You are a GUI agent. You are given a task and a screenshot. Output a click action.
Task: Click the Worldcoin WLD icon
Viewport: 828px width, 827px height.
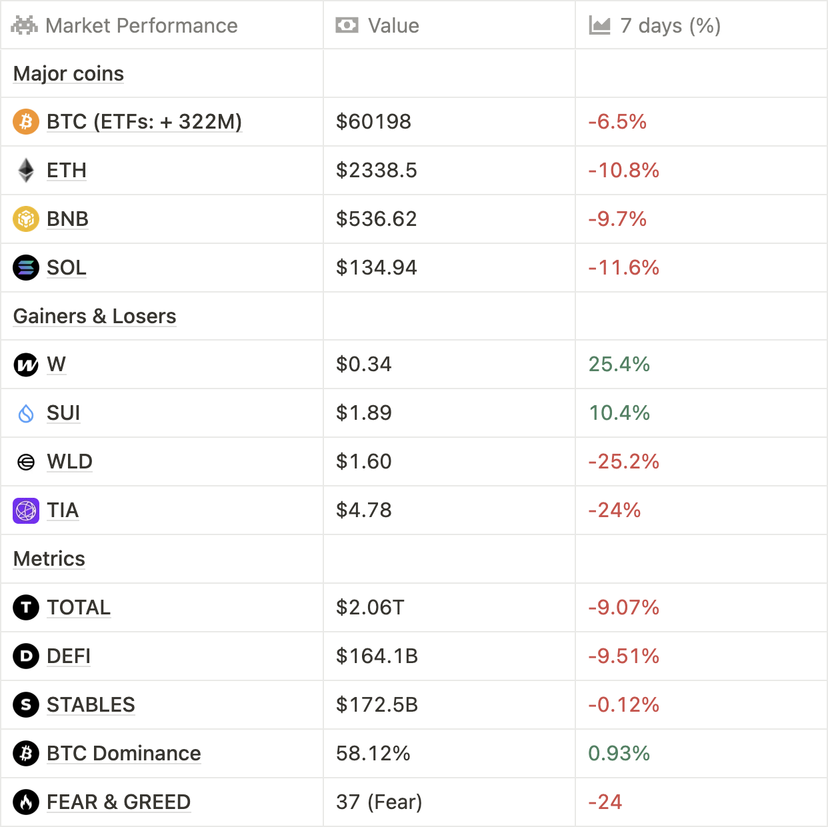26,462
